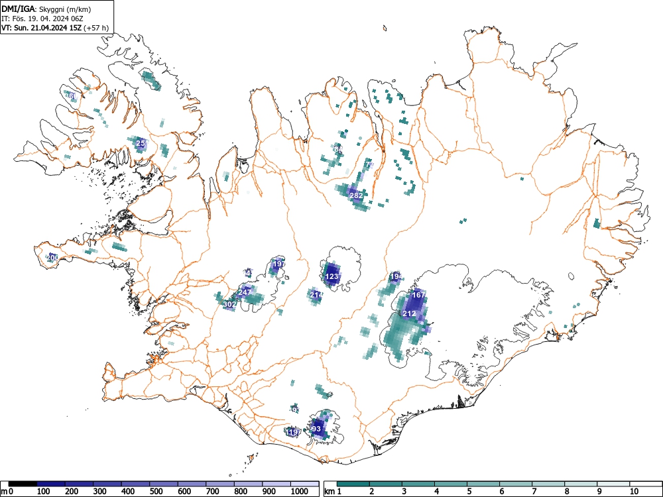Click the '247' visibility value on the map

(245, 292)
